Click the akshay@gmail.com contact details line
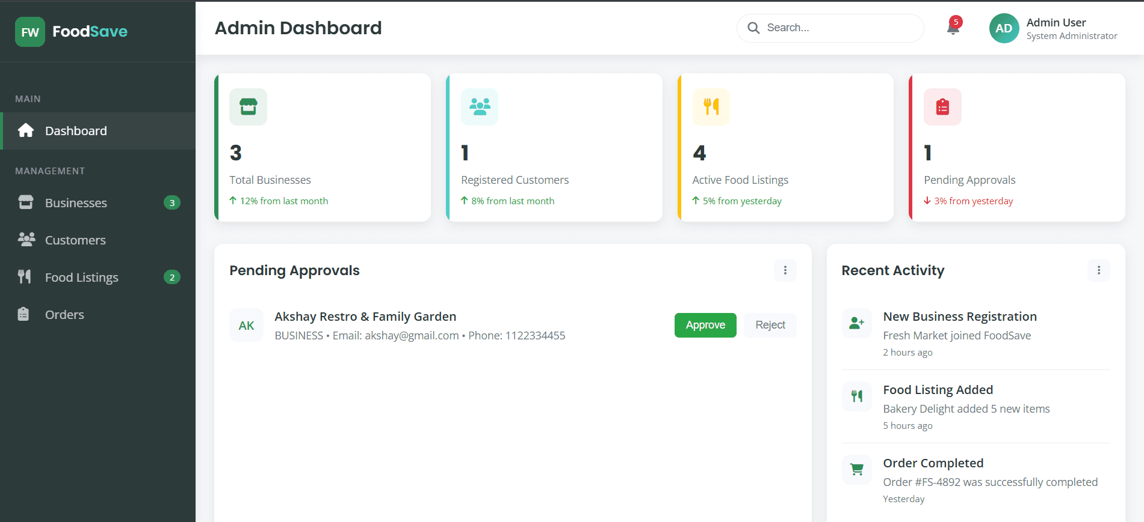Image resolution: width=1144 pixels, height=522 pixels. tap(420, 336)
